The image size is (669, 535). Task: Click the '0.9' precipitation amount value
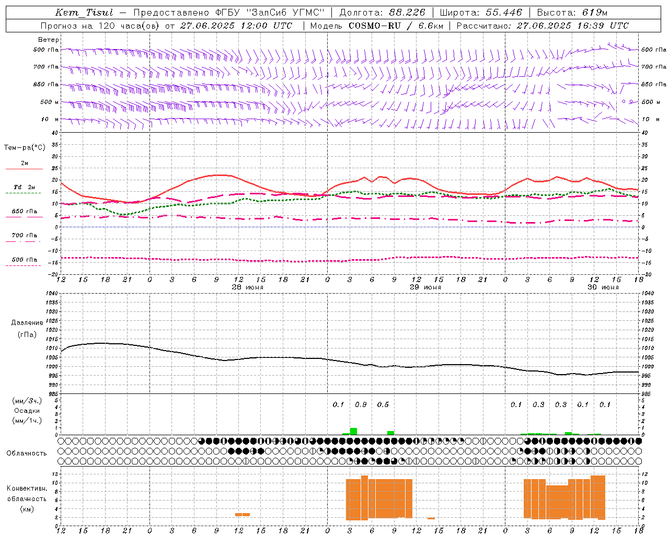(x=361, y=405)
